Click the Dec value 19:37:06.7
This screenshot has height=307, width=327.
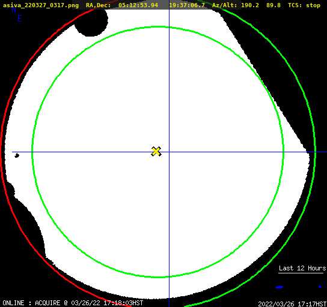[187, 5]
